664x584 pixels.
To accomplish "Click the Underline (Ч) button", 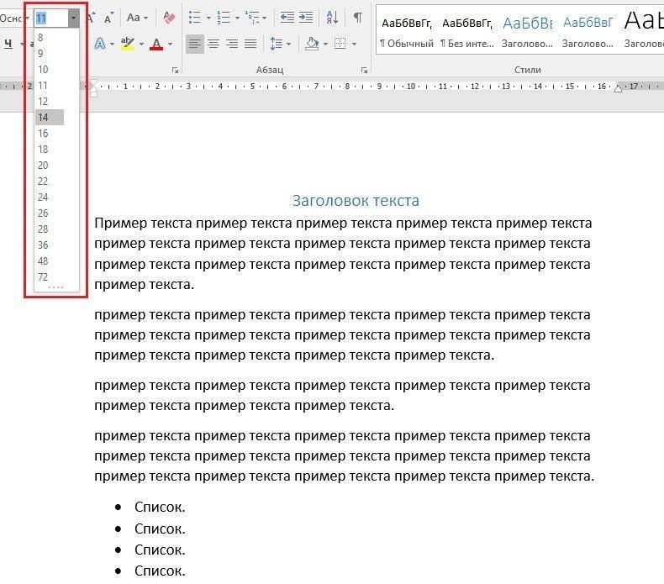I will pos(8,43).
